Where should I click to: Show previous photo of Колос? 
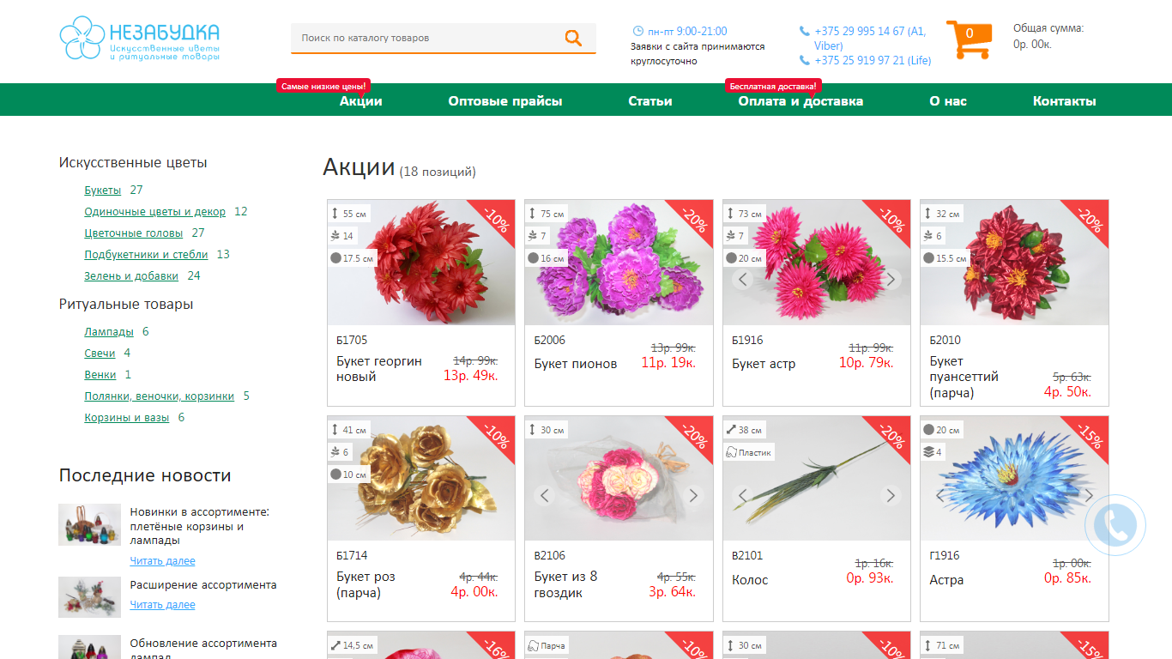(743, 495)
